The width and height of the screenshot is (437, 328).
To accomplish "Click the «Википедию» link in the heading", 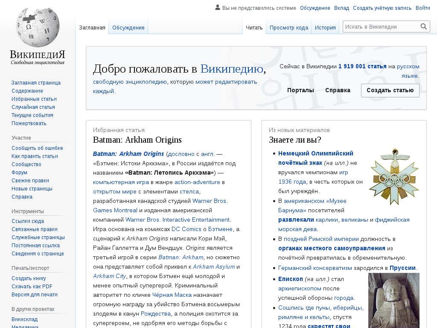I will 232,69.
